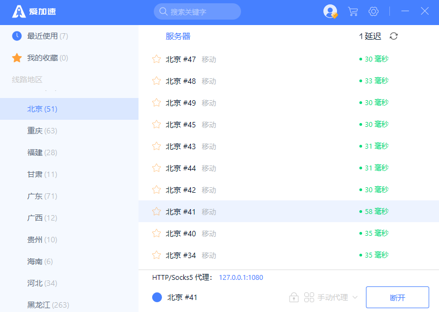Image resolution: width=439 pixels, height=312 pixels.
Task: Click the 爱加速 logo icon
Action: (x=19, y=11)
